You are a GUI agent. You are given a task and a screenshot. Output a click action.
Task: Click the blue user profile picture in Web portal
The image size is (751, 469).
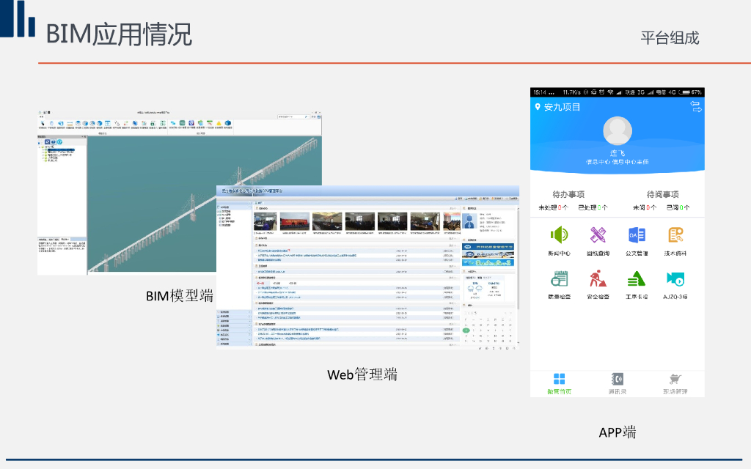click(x=469, y=221)
